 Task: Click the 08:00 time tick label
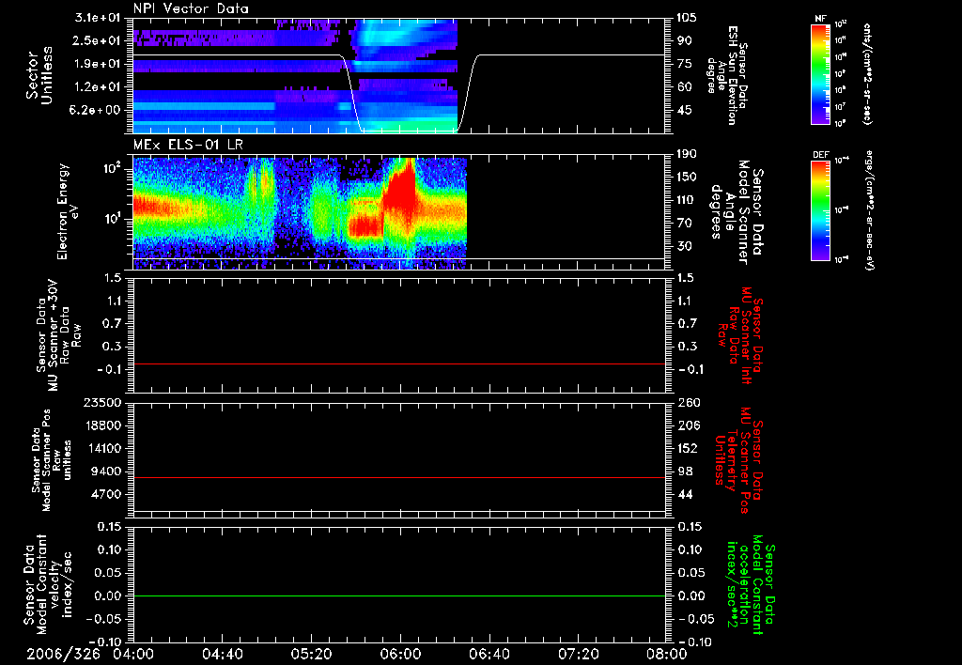click(x=667, y=655)
